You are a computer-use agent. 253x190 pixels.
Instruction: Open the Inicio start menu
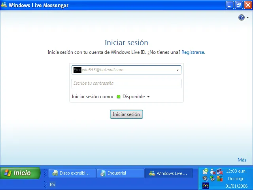pyautogui.click(x=20, y=173)
